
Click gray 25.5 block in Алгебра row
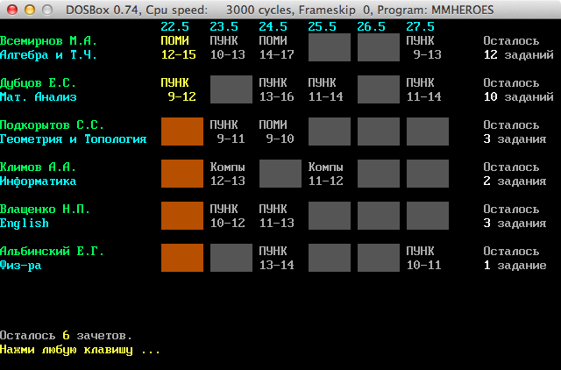pos(330,47)
